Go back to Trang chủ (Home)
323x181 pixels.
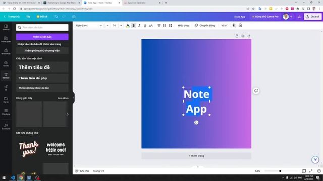point(12,17)
